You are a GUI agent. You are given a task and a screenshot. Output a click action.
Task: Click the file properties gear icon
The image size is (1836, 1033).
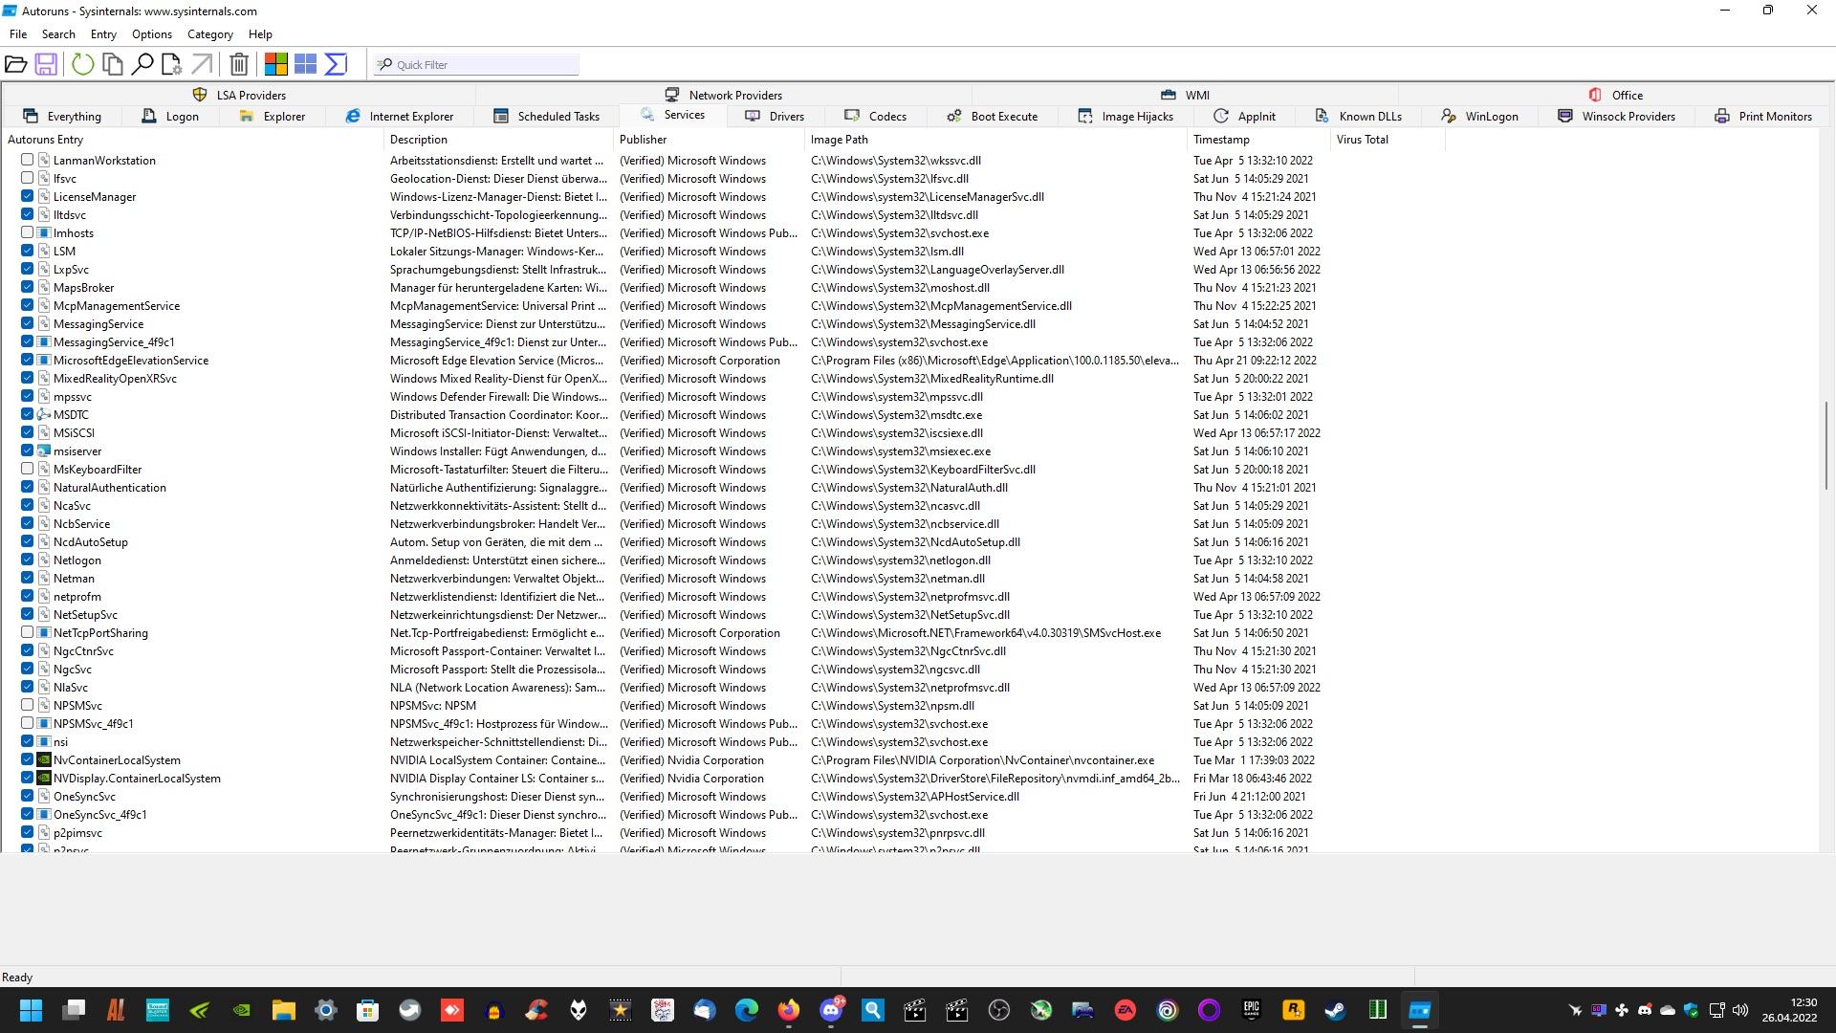pyautogui.click(x=172, y=64)
